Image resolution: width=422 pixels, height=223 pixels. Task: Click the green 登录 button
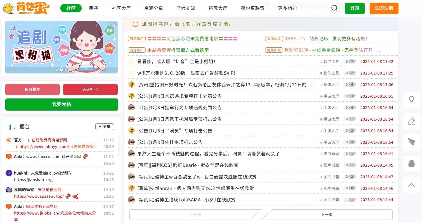(355, 8)
